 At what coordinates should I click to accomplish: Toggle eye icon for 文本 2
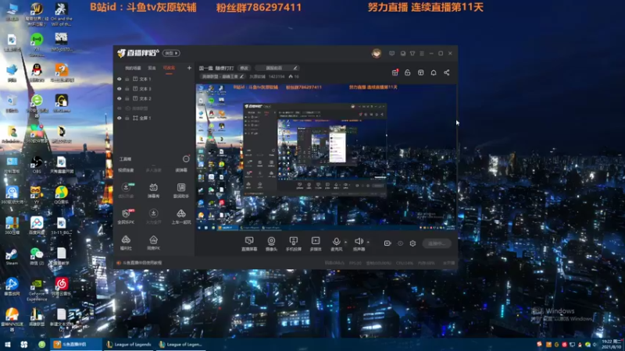tap(120, 98)
